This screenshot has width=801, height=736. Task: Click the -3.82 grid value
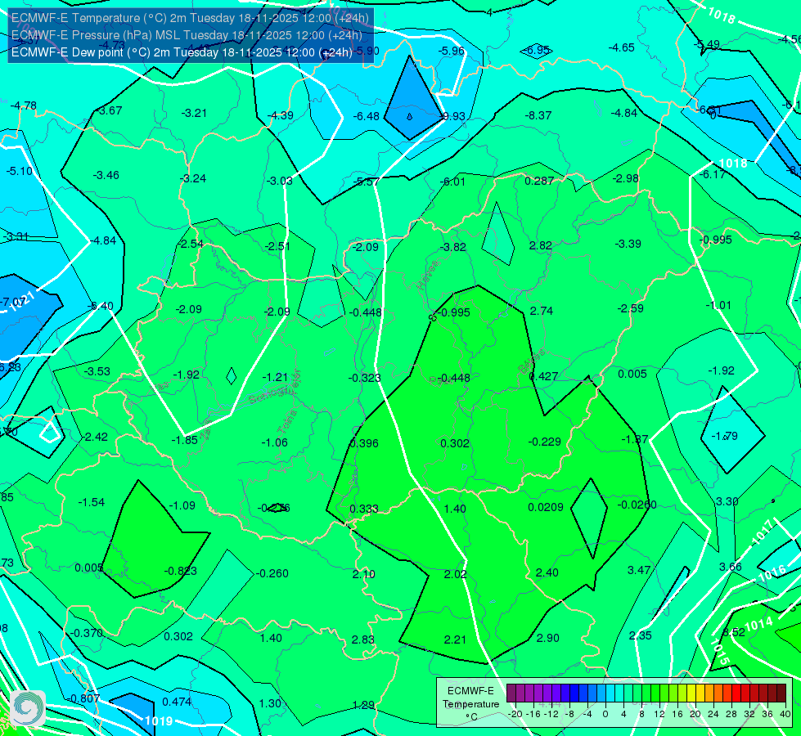453,247
